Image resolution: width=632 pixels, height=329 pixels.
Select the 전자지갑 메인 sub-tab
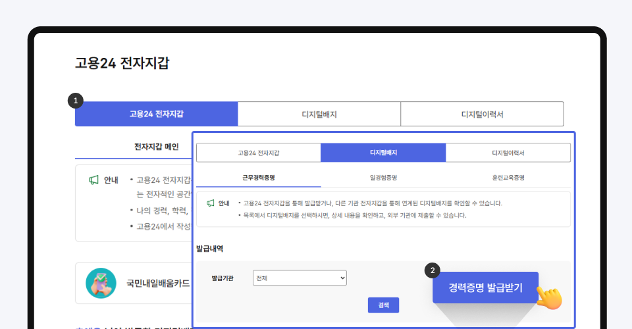coord(157,147)
